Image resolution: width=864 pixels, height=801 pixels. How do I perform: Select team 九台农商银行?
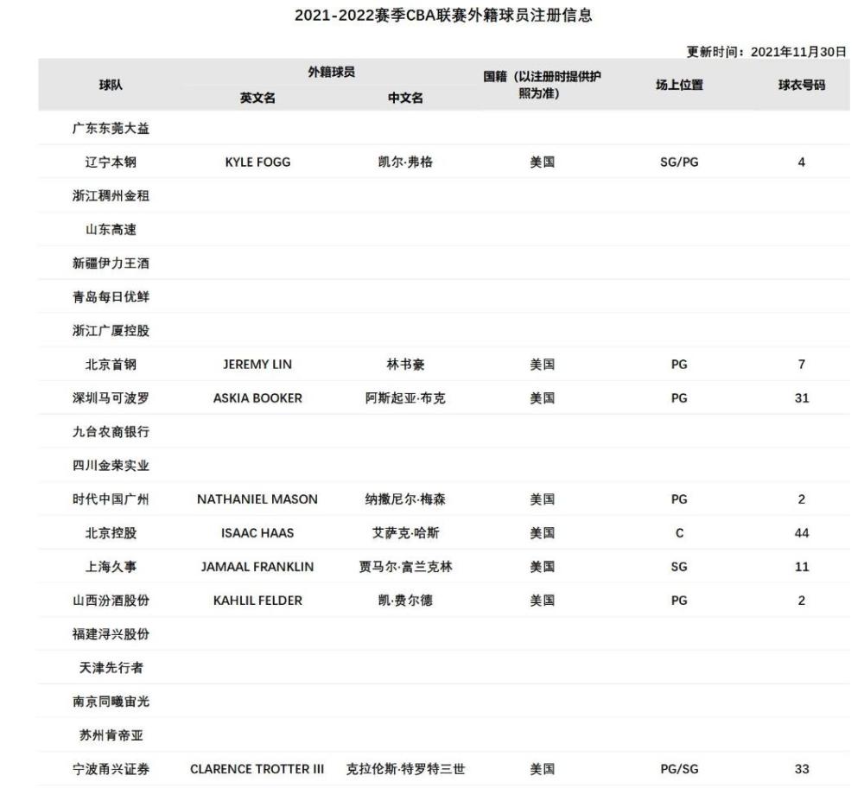111,431
